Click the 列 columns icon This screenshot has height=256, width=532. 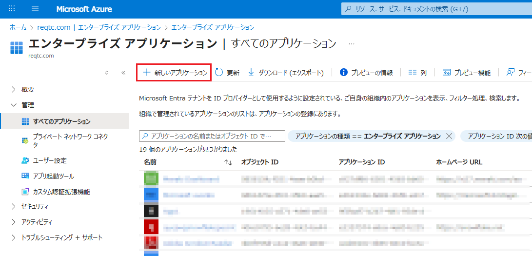[412, 73]
